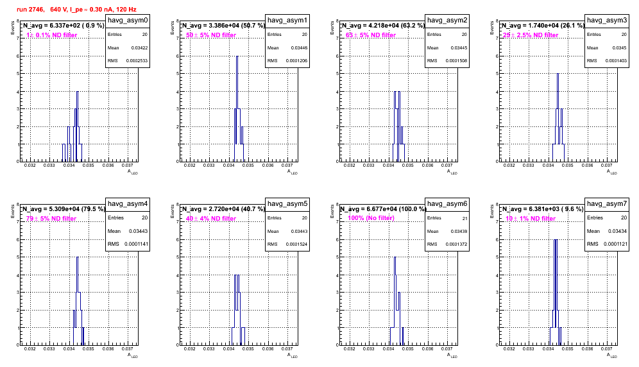Select the havg_asym3 stats box title
This screenshot has height=367, width=639.
pos(607,21)
